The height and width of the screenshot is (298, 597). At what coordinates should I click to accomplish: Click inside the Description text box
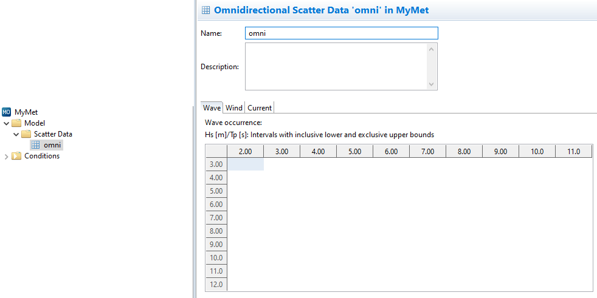(x=336, y=66)
